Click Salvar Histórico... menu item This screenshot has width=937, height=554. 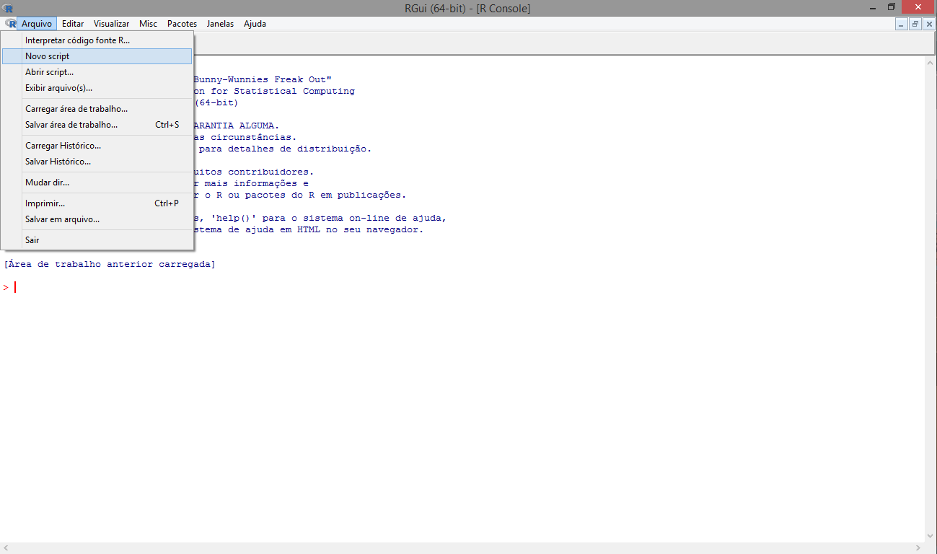click(x=58, y=162)
